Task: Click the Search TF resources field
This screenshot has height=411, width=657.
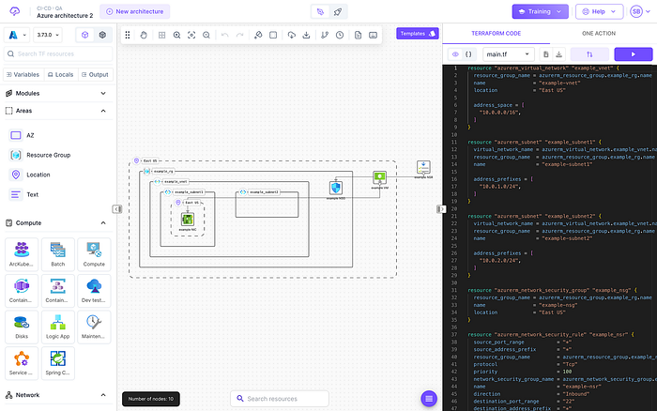Action: pos(58,54)
